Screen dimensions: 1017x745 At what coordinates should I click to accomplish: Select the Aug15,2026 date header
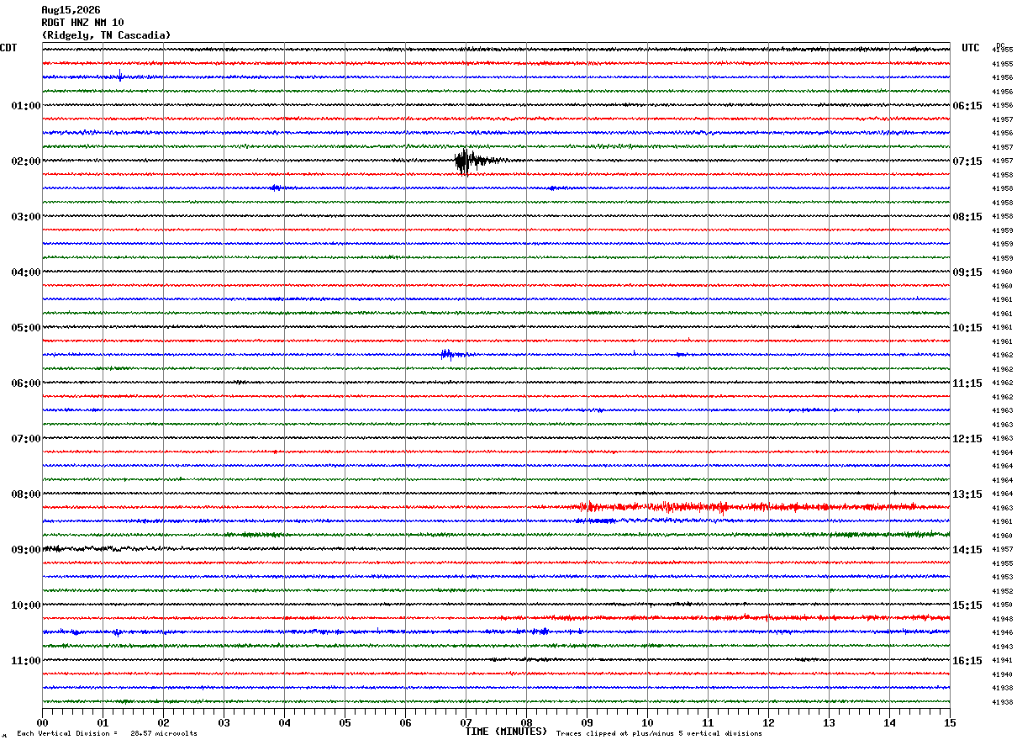click(71, 10)
